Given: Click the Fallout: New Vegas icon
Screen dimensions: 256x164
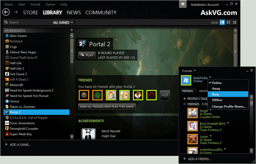Looking at the screenshot, I should (7, 52).
